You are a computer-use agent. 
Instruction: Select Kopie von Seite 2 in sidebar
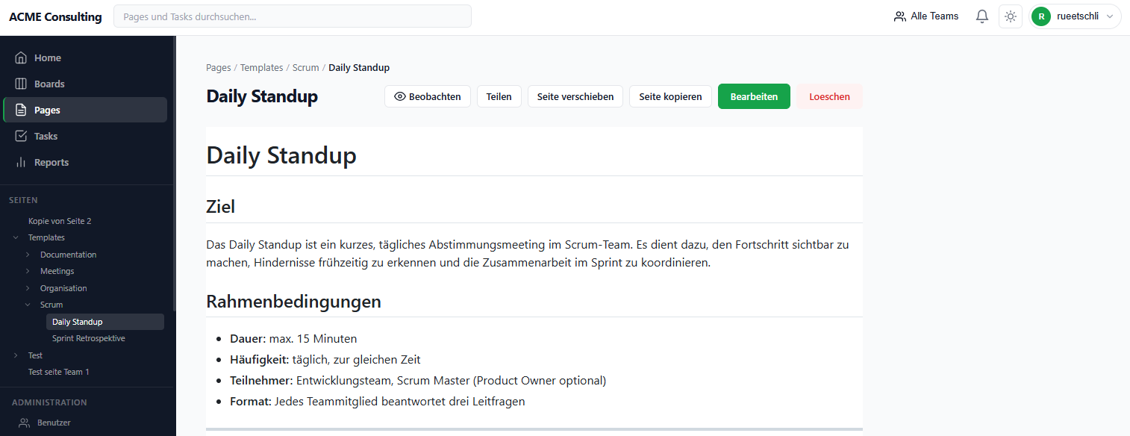tap(59, 220)
